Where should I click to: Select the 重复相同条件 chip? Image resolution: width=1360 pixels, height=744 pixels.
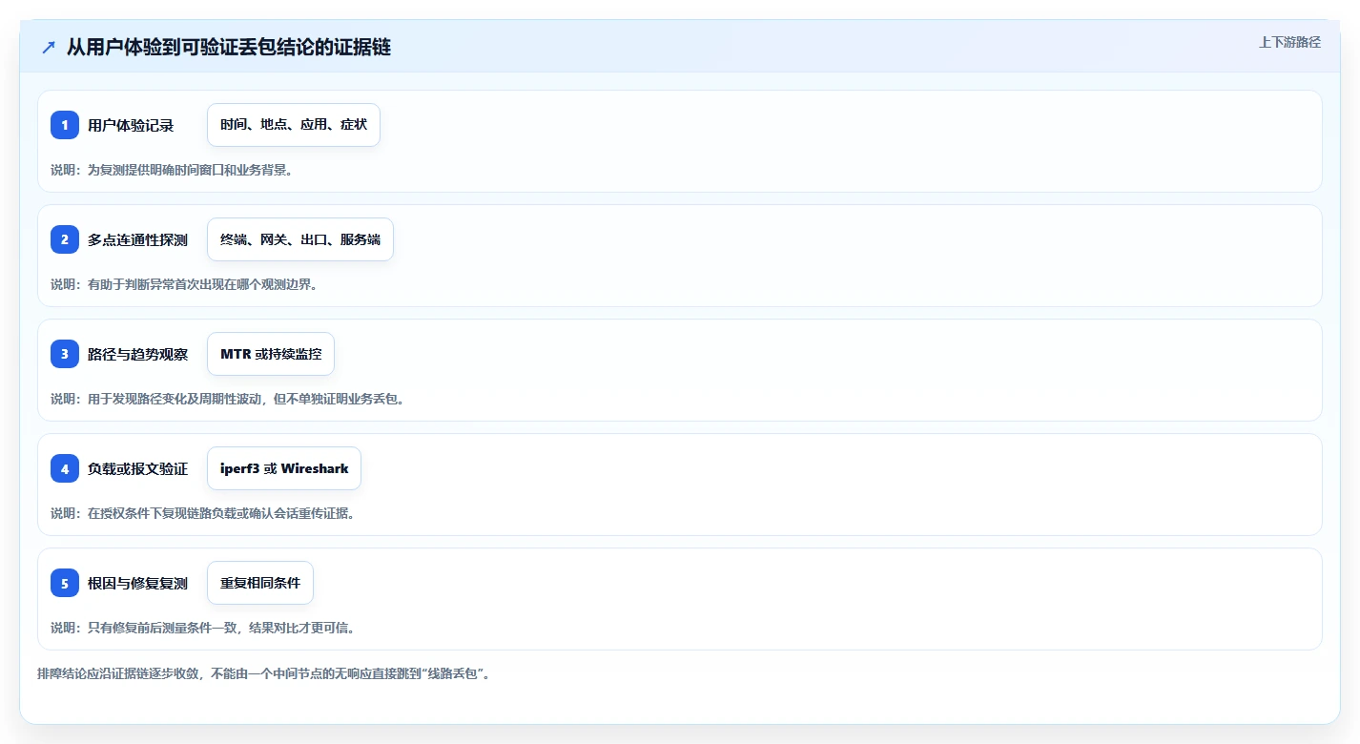coord(260,583)
